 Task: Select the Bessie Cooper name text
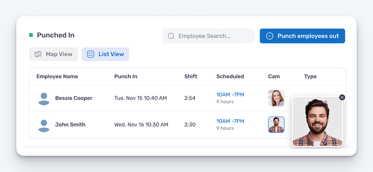pos(74,98)
